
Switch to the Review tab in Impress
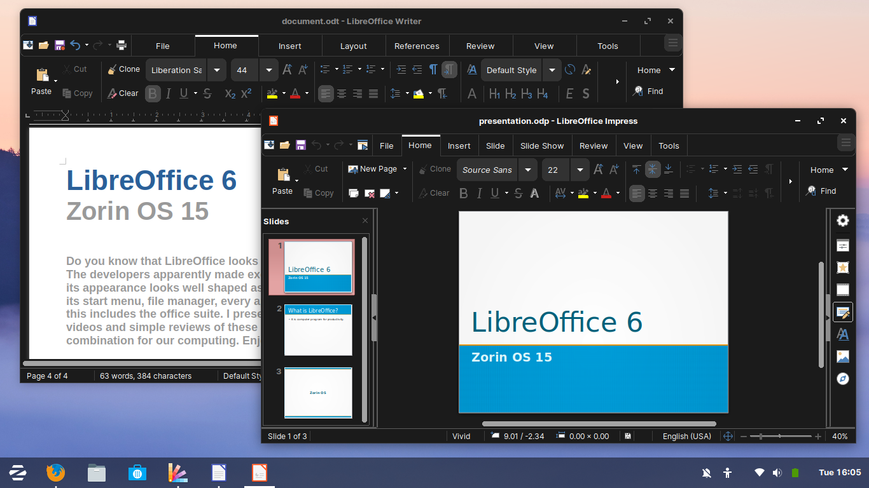click(594, 146)
